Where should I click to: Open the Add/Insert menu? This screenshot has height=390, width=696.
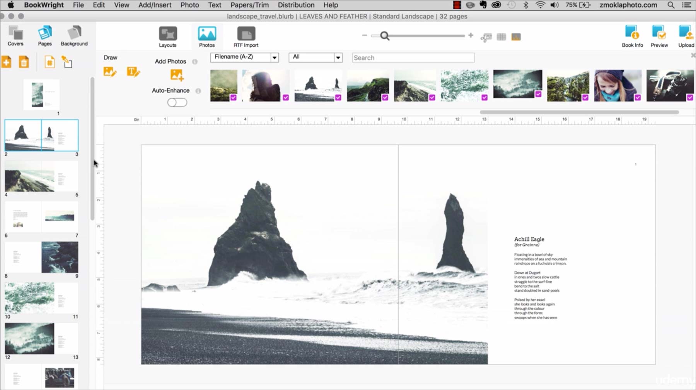155,5
